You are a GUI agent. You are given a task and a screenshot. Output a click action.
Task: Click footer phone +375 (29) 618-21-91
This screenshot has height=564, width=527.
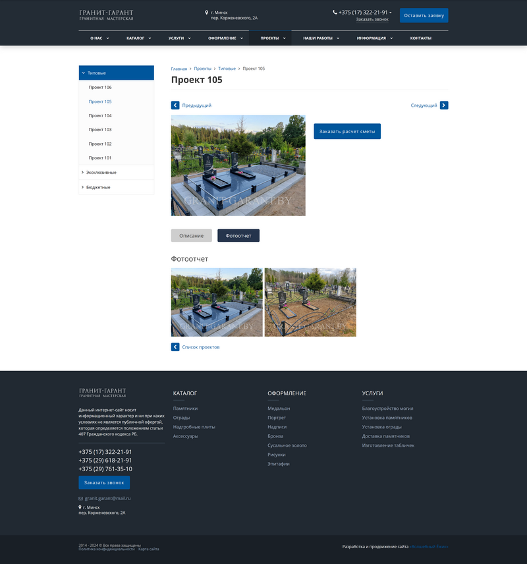coord(105,461)
